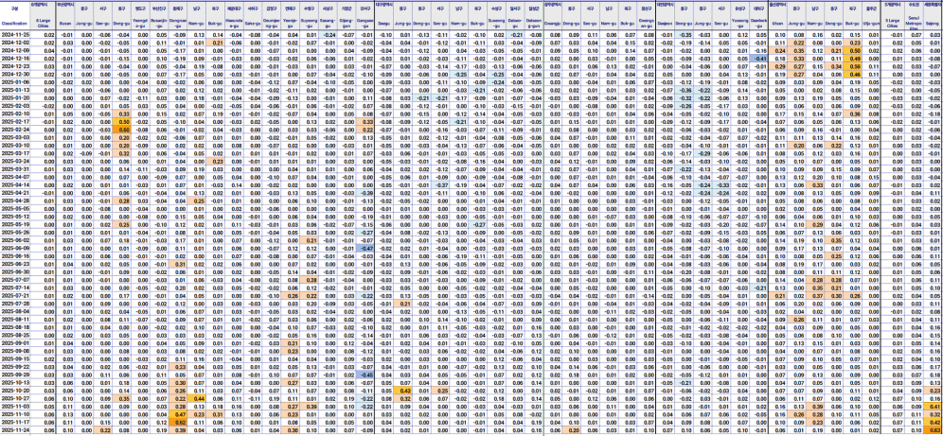943x436 pixels.
Task: Select the blue -0.24 cell in the 2024-11-25 row
Action: click(x=329, y=34)
